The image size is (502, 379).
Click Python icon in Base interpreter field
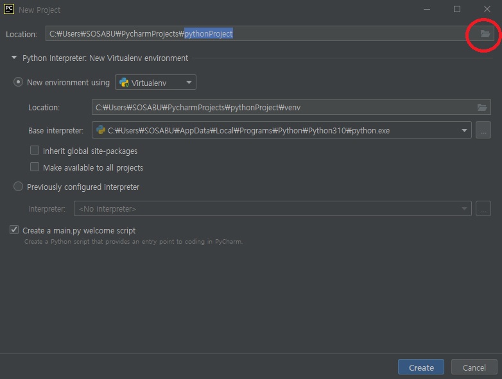101,130
